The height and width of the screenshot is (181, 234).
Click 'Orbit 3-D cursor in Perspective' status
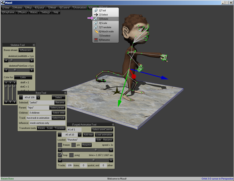[217, 178]
